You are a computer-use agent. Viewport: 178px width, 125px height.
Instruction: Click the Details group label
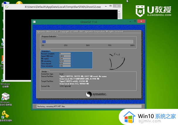(44, 72)
